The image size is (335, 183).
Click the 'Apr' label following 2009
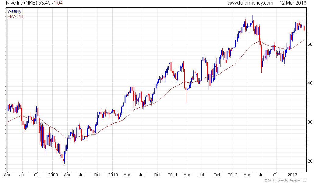(67, 175)
